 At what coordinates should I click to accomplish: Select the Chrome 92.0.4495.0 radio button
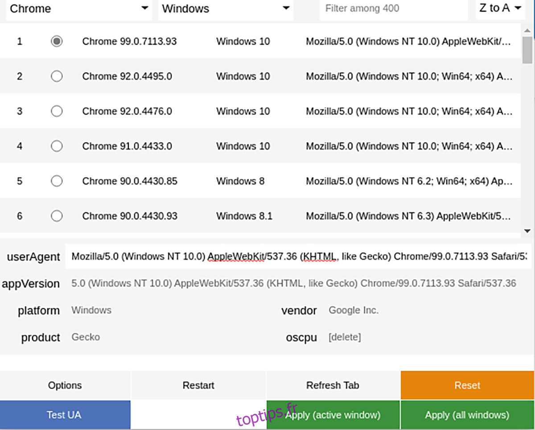pyautogui.click(x=57, y=76)
